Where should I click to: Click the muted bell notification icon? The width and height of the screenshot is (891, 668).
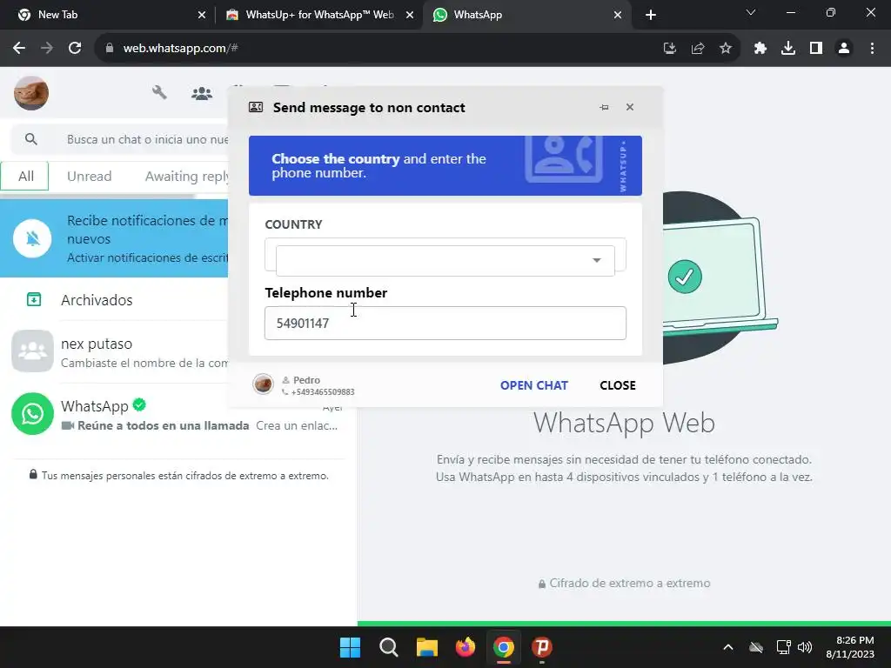click(32, 238)
